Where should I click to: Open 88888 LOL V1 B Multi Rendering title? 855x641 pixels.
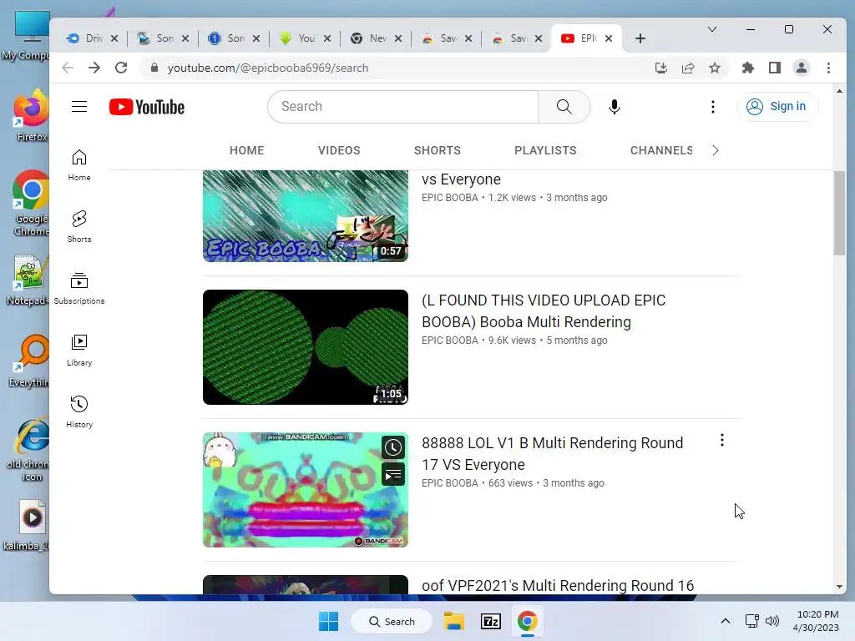click(x=553, y=453)
